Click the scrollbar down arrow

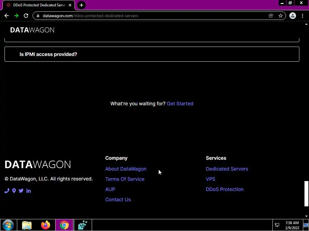click(306, 216)
